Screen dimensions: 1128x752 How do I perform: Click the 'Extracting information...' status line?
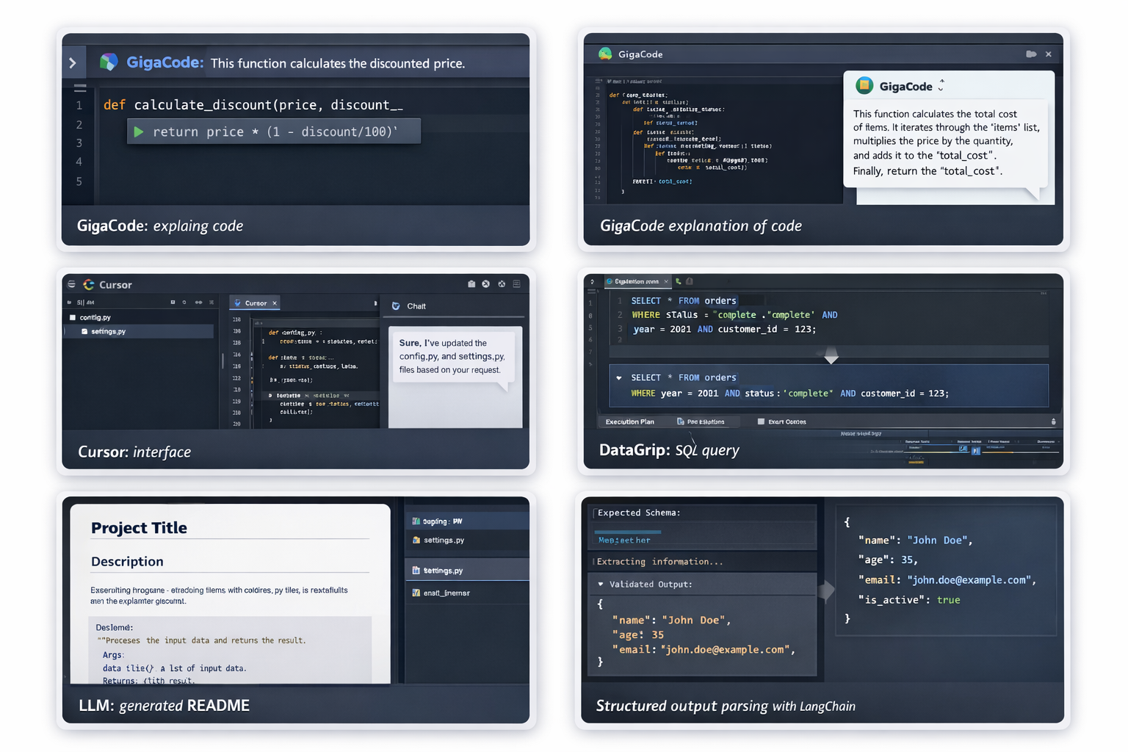(x=659, y=562)
